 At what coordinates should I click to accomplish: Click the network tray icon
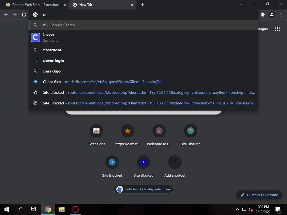click(x=244, y=209)
